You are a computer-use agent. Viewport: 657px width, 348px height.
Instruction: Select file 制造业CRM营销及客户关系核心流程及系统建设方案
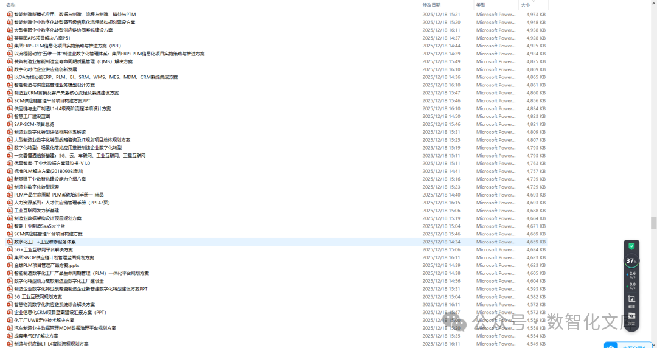click(x=66, y=92)
